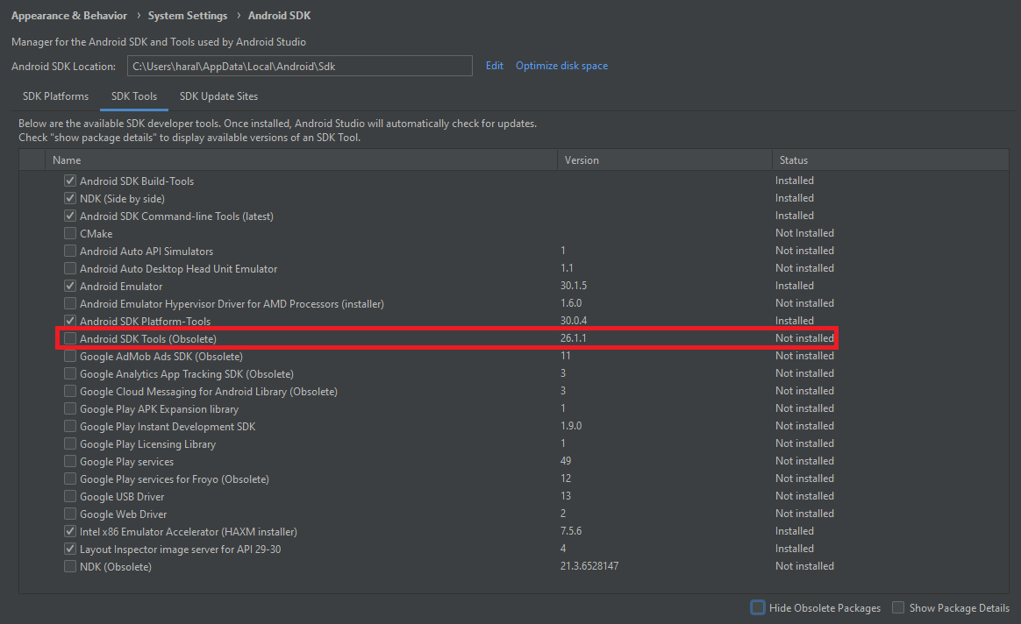Check Android SDK Tools (Obsolete) checkbox
The image size is (1021, 624).
pos(70,338)
